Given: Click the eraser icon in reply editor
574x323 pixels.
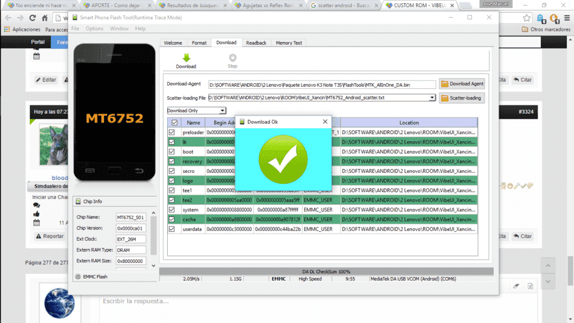Looking at the screenshot, I should [x=516, y=286].
